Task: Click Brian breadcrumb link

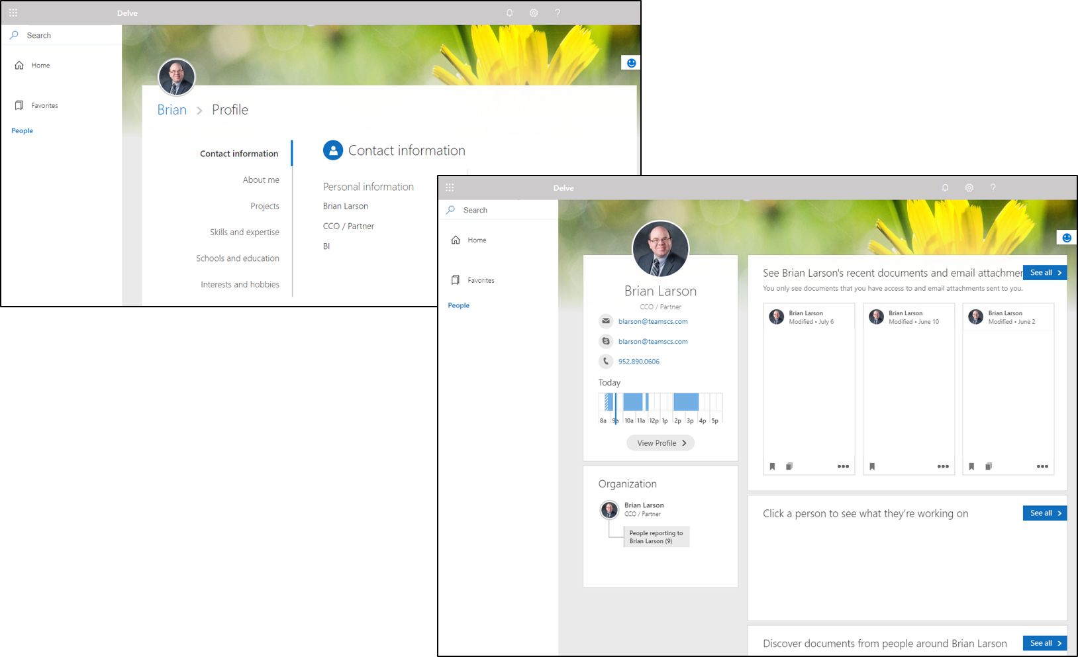Action: point(172,110)
